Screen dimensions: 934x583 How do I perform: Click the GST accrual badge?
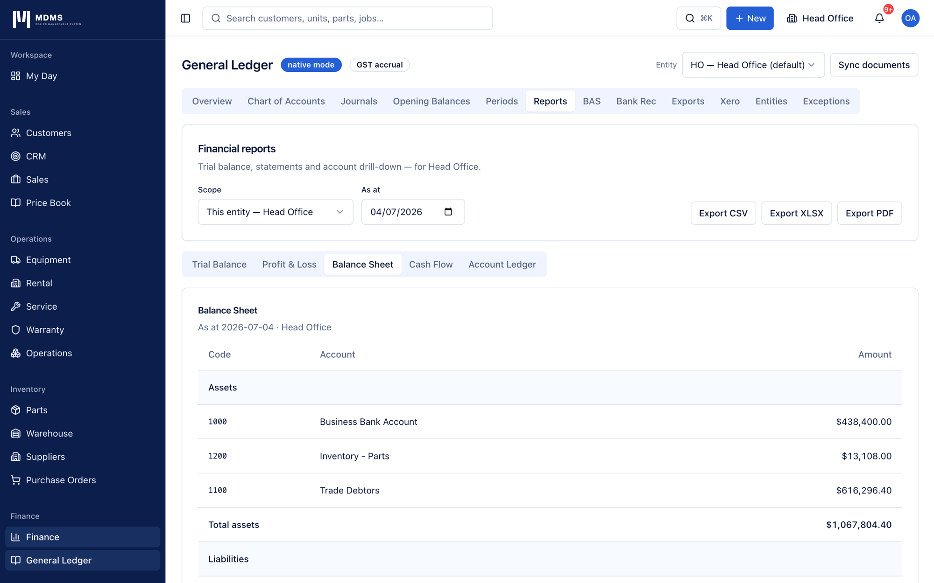coord(380,65)
